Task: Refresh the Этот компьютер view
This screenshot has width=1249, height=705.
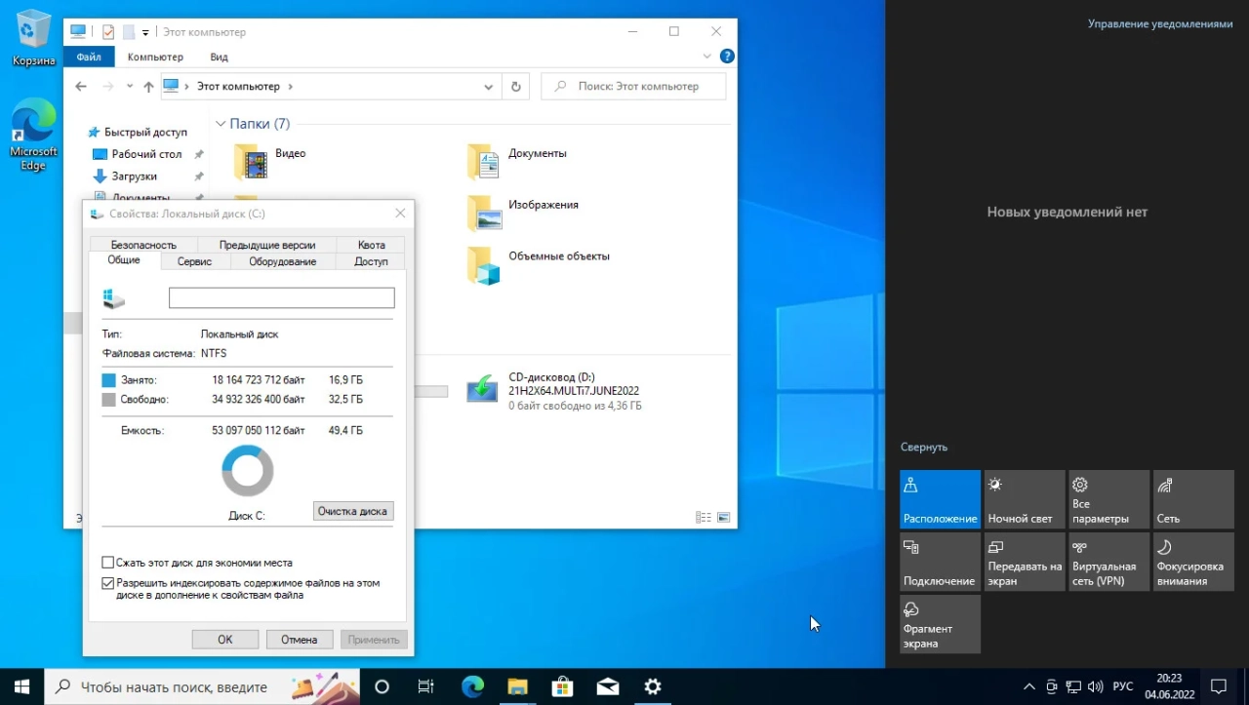Action: (516, 86)
